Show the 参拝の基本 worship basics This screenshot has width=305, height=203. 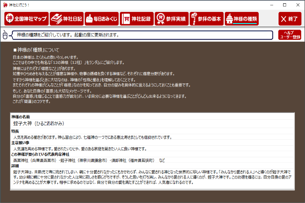point(206,19)
